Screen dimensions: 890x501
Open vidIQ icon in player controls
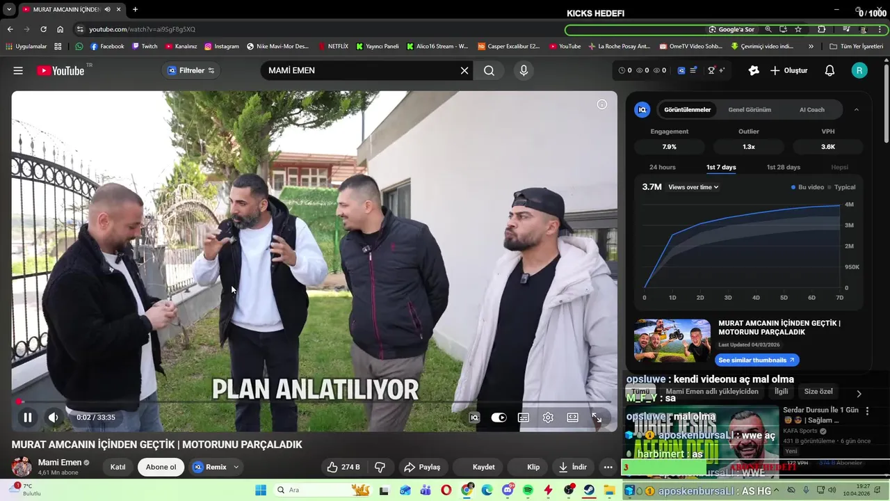474,417
